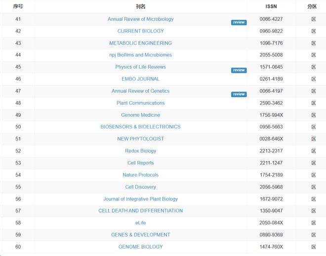Click the CURRENT BIOLOGY journal link

tap(140, 31)
